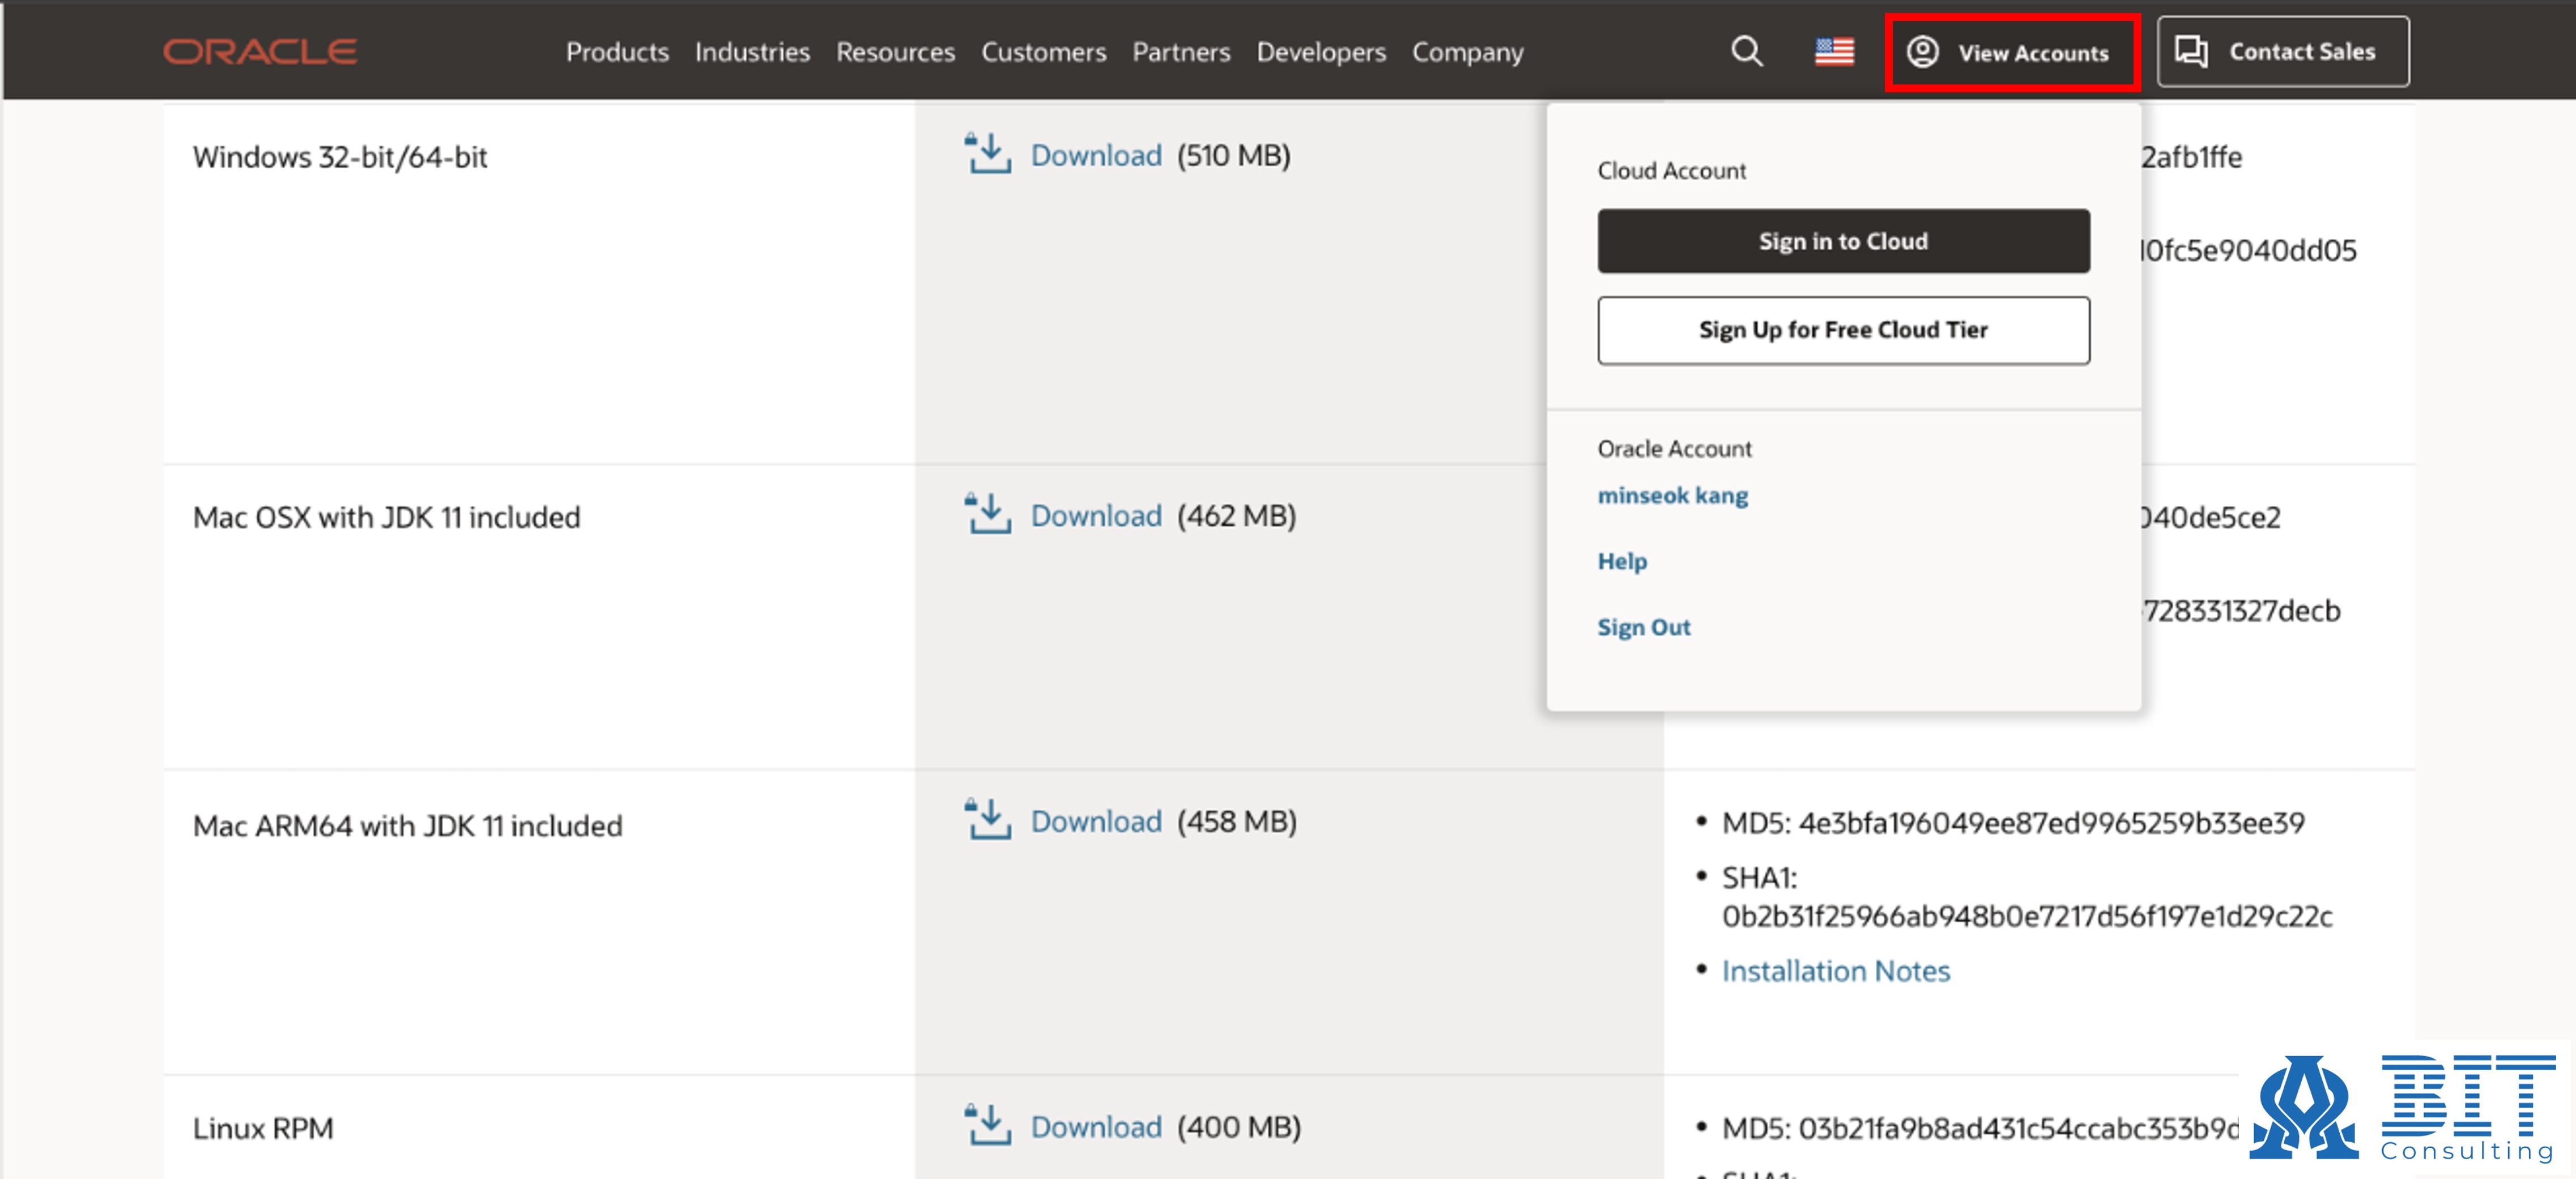Click the Sign Out link

pos(1643,627)
